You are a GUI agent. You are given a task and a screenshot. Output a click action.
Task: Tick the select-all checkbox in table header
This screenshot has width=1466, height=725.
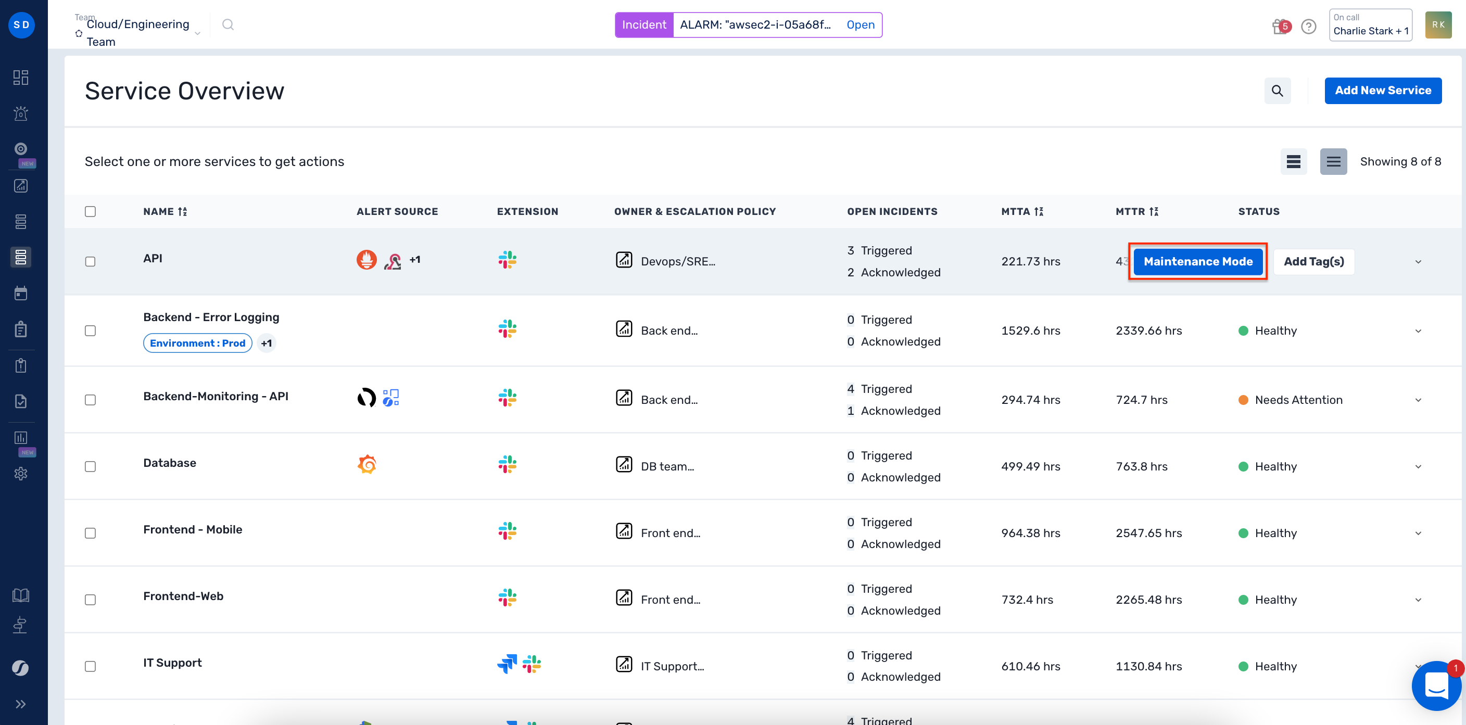(x=90, y=211)
